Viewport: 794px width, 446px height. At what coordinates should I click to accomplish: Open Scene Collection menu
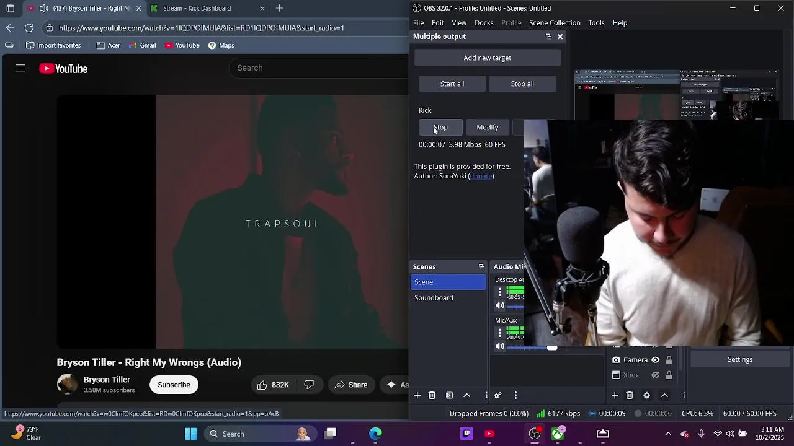555,23
